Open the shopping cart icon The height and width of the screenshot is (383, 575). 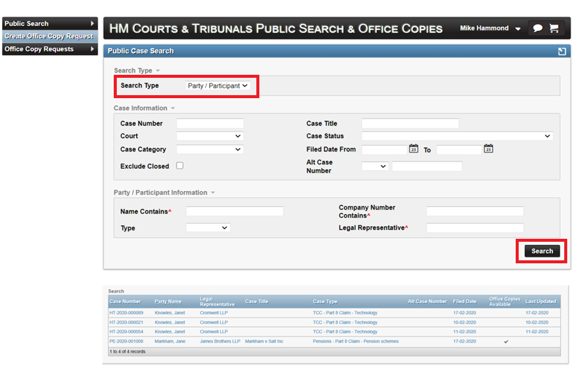coord(553,28)
